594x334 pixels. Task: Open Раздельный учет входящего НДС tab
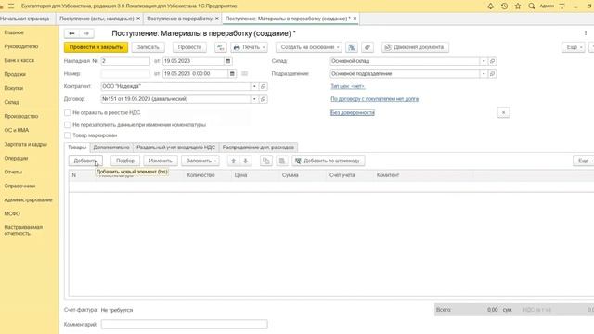175,148
